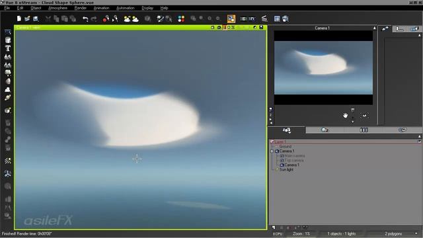The width and height of the screenshot is (423, 238).
Task: Collapse the Camera 1 preview panel arrow
Action: pyautogui.click(x=375, y=28)
